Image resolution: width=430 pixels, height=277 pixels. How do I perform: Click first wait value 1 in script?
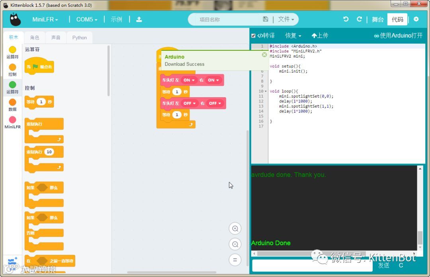tap(177, 92)
